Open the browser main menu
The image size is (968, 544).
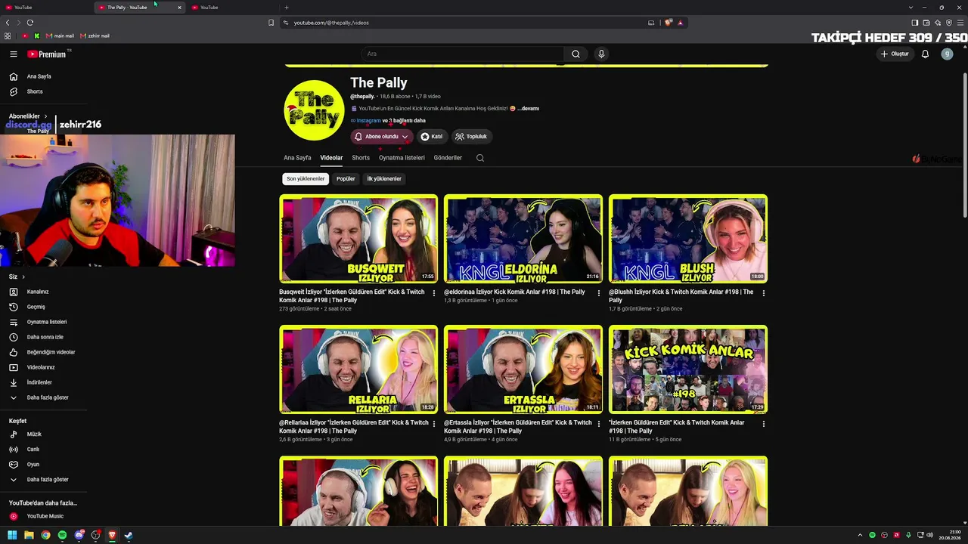tap(960, 23)
